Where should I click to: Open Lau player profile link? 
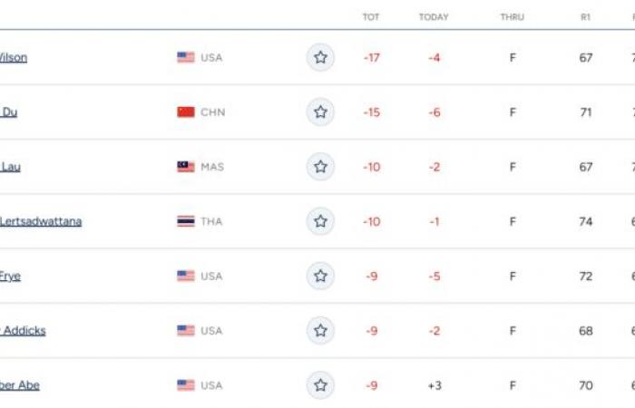(10, 167)
